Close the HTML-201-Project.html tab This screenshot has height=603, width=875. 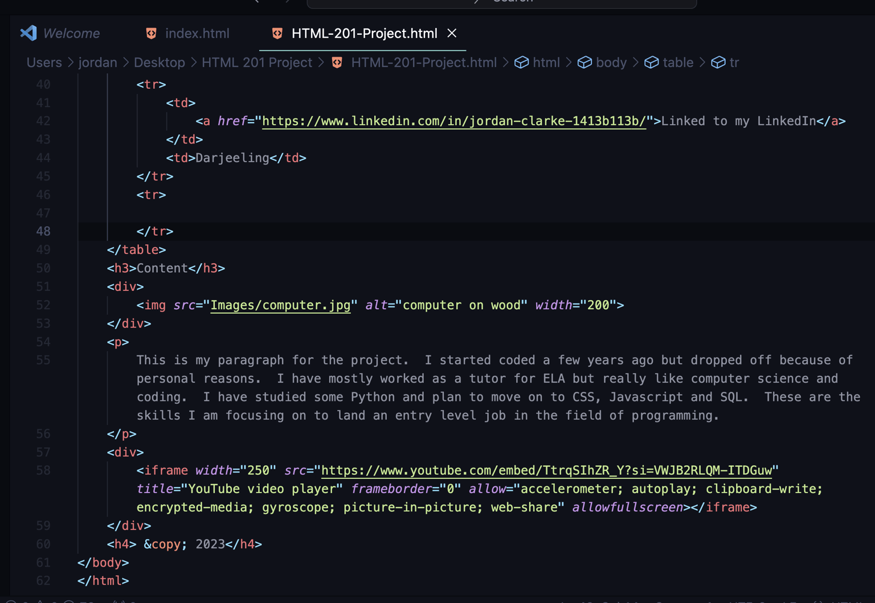coord(452,34)
